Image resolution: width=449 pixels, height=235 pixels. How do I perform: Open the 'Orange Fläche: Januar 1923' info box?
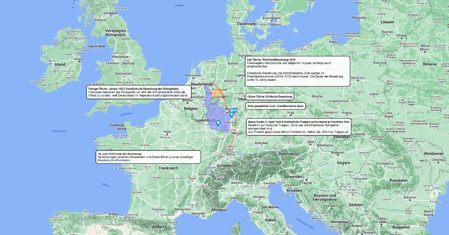click(138, 93)
